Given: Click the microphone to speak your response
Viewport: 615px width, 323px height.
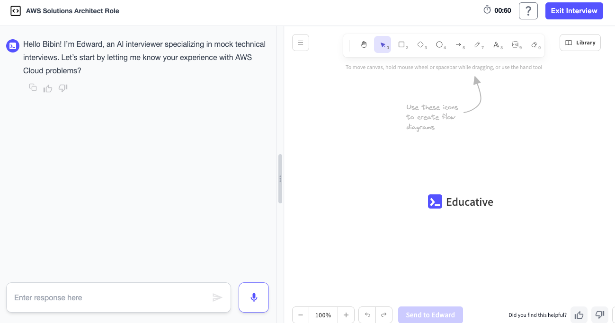Looking at the screenshot, I should click(x=253, y=297).
